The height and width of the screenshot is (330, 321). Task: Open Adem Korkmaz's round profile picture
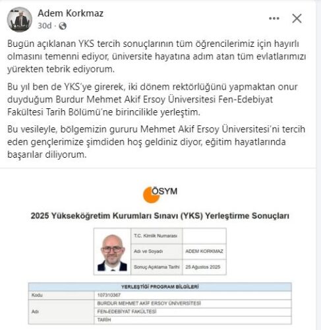point(20,20)
